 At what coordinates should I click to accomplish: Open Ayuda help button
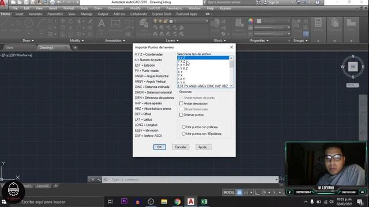click(x=204, y=147)
